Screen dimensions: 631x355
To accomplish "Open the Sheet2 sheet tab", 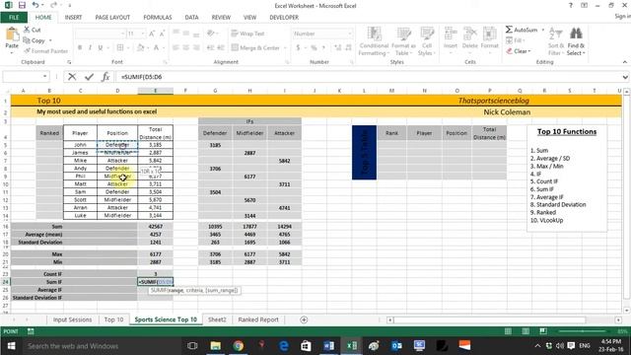I will click(x=217, y=319).
